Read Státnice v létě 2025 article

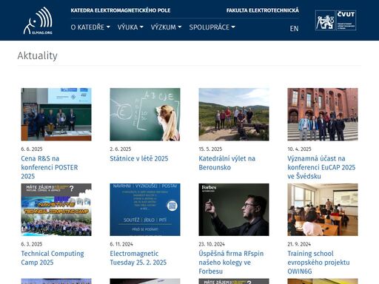coord(139,158)
